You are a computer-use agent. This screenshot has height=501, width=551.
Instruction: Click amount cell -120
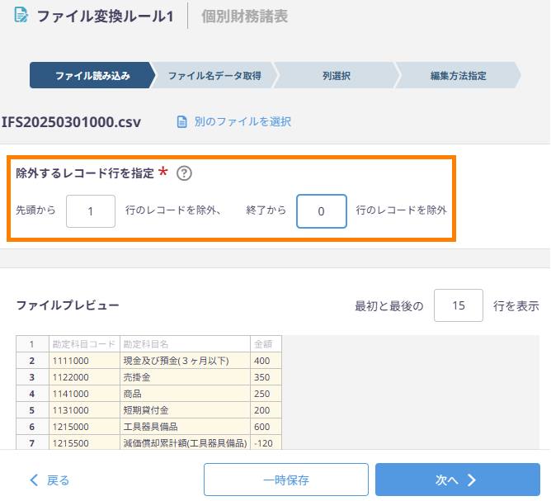[x=266, y=442]
